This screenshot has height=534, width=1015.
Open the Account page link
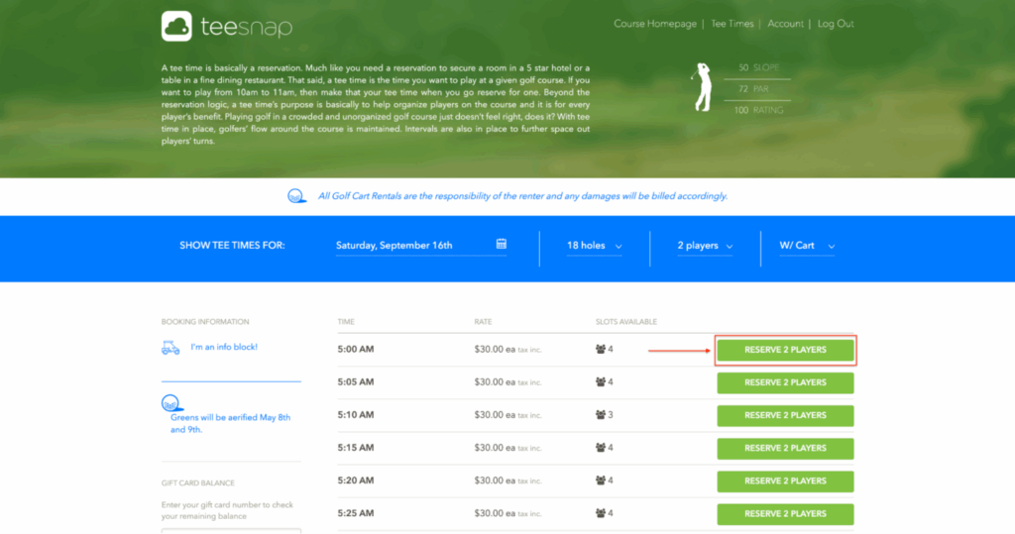(785, 24)
